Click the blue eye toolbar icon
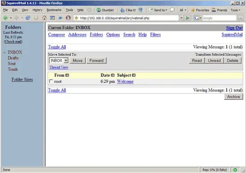 pyautogui.click(x=60, y=18)
